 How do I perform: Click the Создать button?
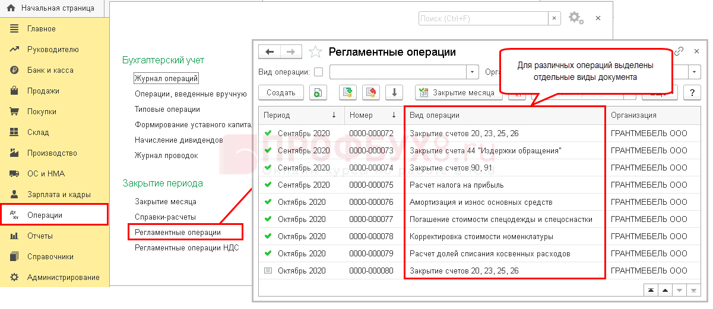(x=281, y=92)
